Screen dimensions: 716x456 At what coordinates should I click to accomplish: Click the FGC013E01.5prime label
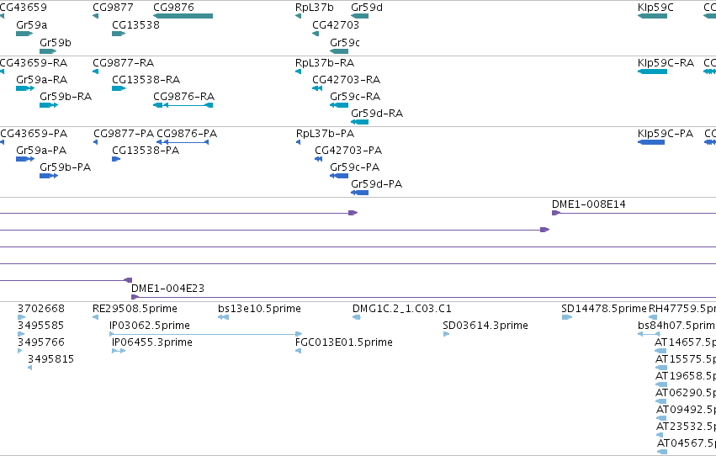point(344,342)
